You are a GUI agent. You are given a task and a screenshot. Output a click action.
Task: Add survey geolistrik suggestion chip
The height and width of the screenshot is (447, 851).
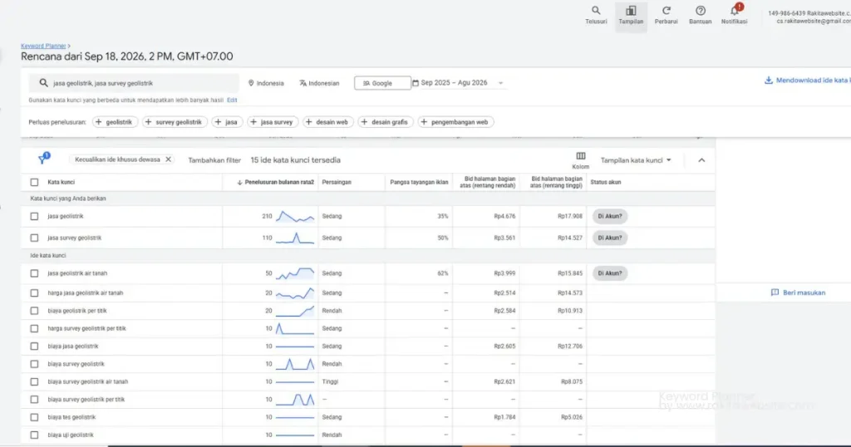(x=175, y=122)
